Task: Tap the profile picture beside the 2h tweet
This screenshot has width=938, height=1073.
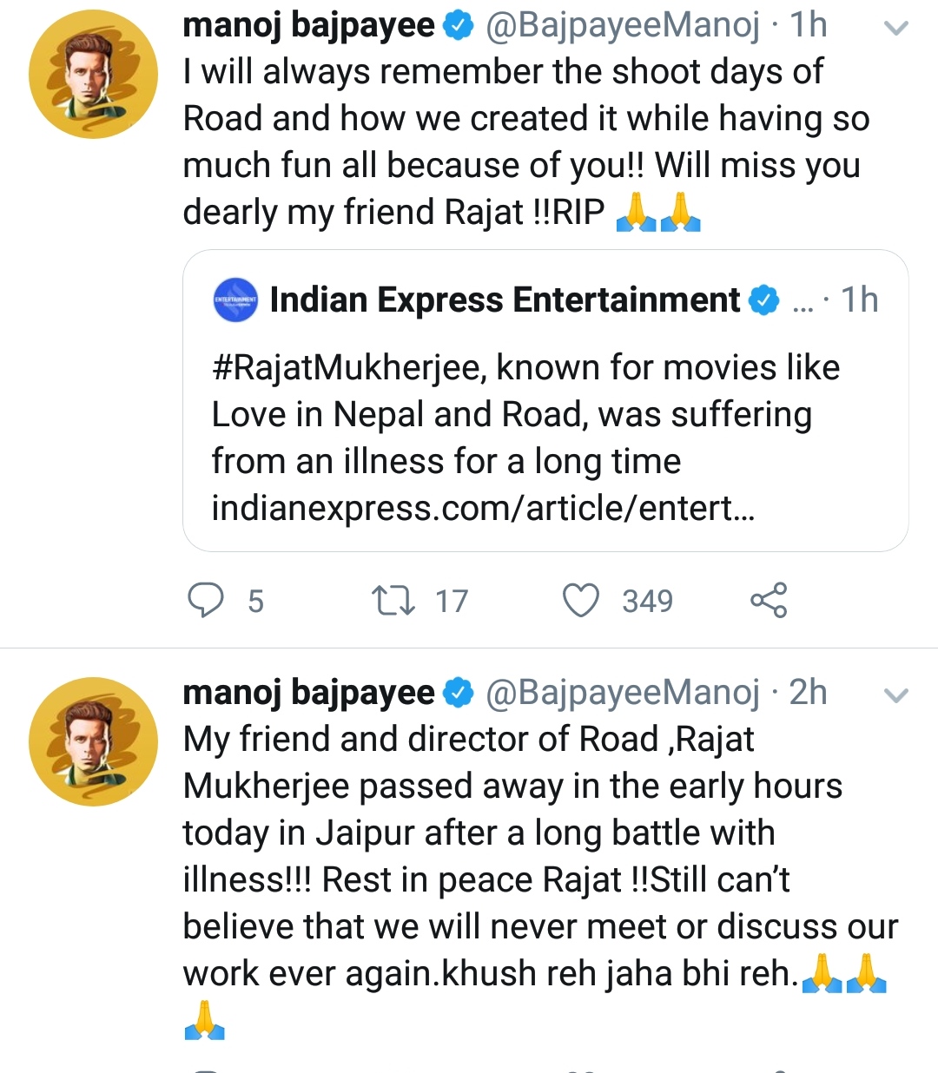Action: click(93, 741)
